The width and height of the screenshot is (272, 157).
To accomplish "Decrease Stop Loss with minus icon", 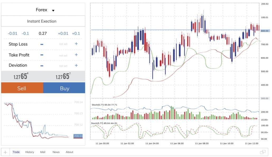I will [x=42, y=44].
